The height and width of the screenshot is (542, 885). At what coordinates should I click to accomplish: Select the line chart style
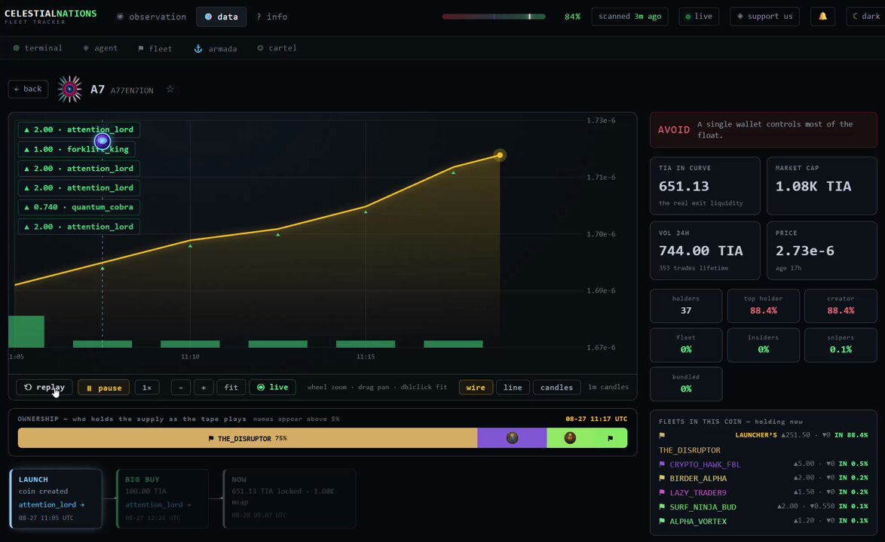pyautogui.click(x=513, y=387)
